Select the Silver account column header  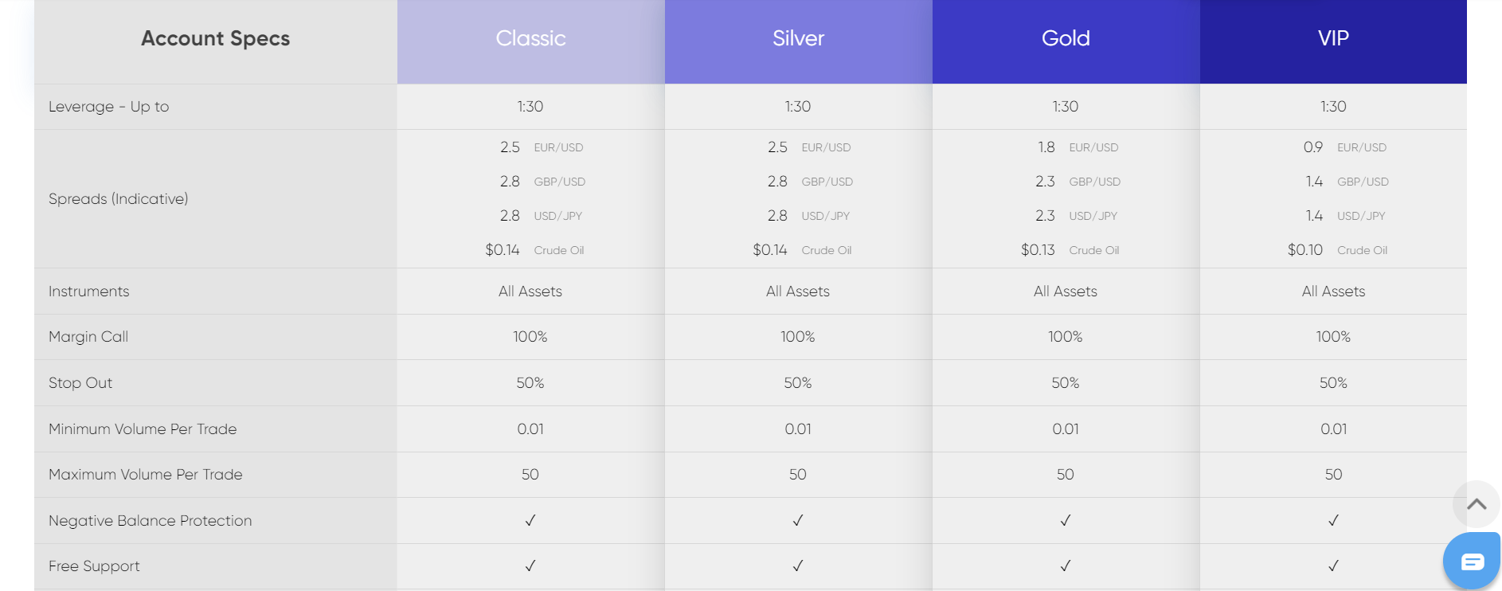(799, 41)
